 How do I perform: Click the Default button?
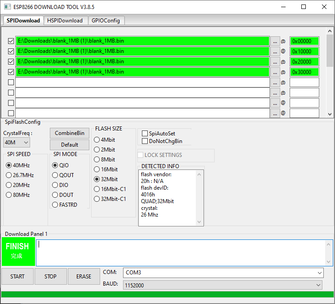[x=70, y=145]
